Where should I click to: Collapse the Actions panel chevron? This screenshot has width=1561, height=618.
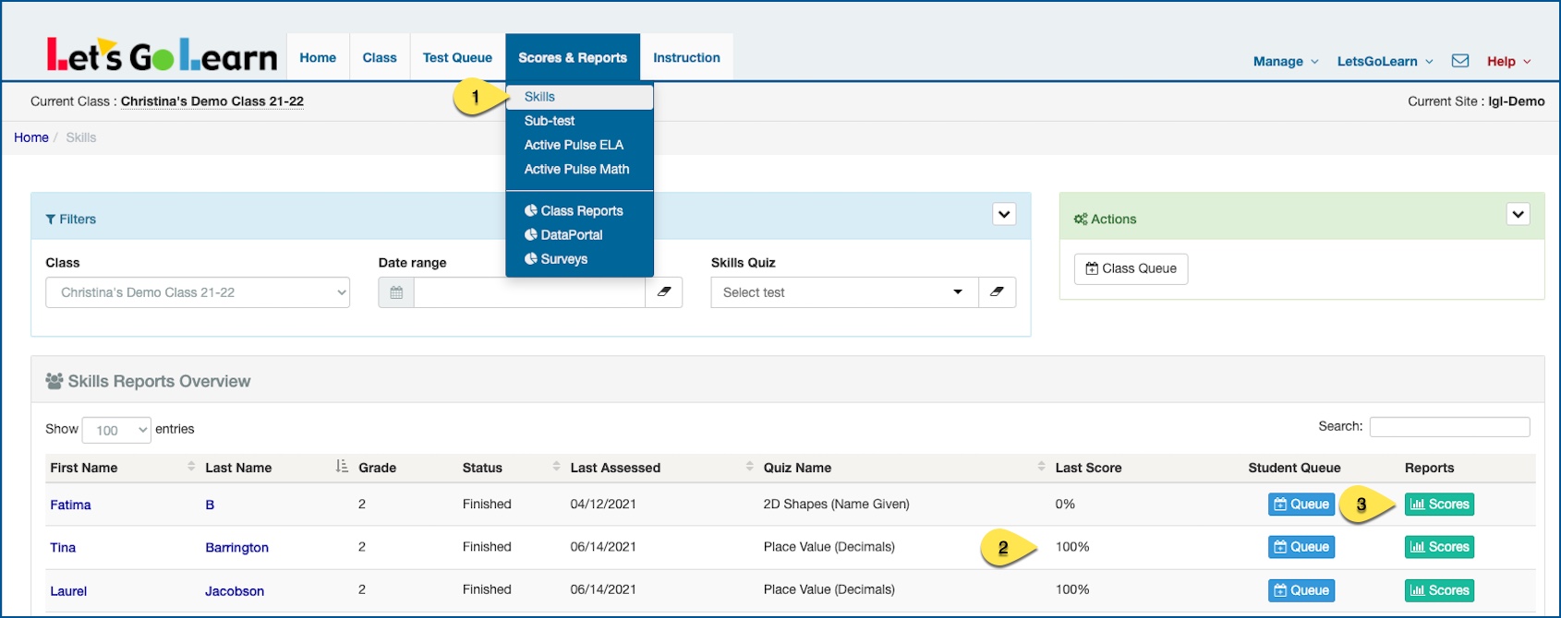pos(1518,214)
